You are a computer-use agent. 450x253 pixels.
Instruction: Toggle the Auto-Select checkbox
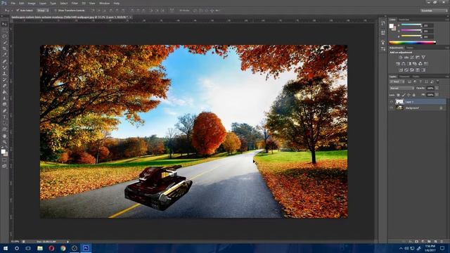[x=18, y=11]
